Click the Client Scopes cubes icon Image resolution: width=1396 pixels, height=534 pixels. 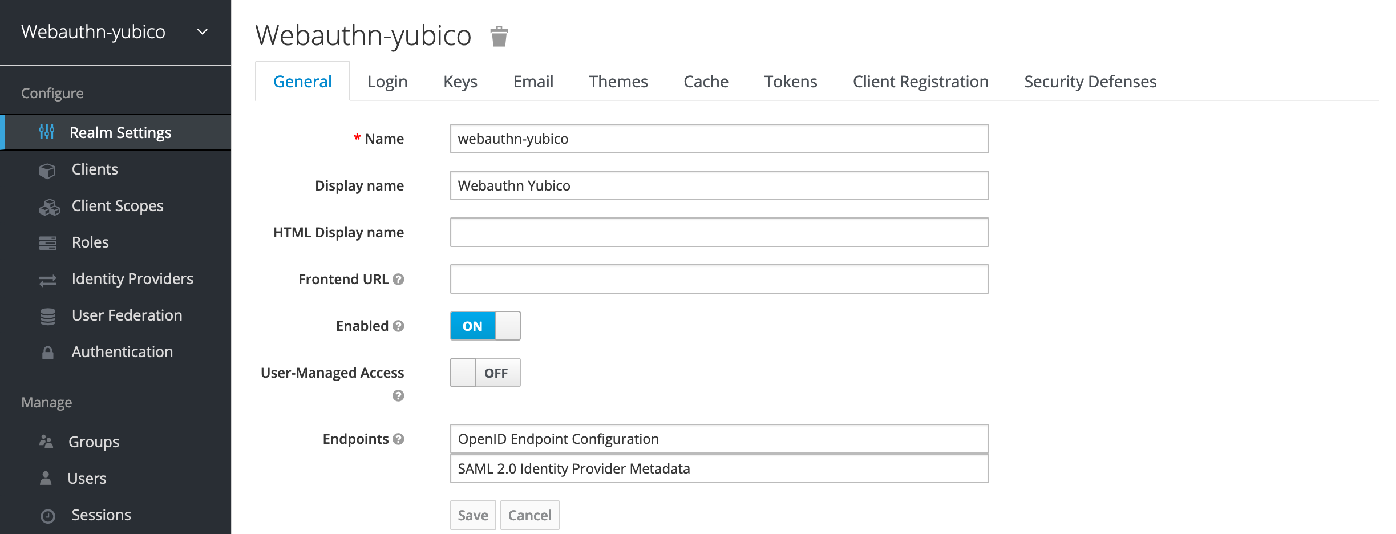[x=49, y=207]
